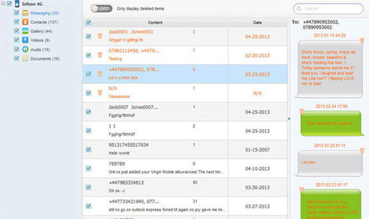
Task: Click the Messaging envelope icon
Action: (x=25, y=13)
